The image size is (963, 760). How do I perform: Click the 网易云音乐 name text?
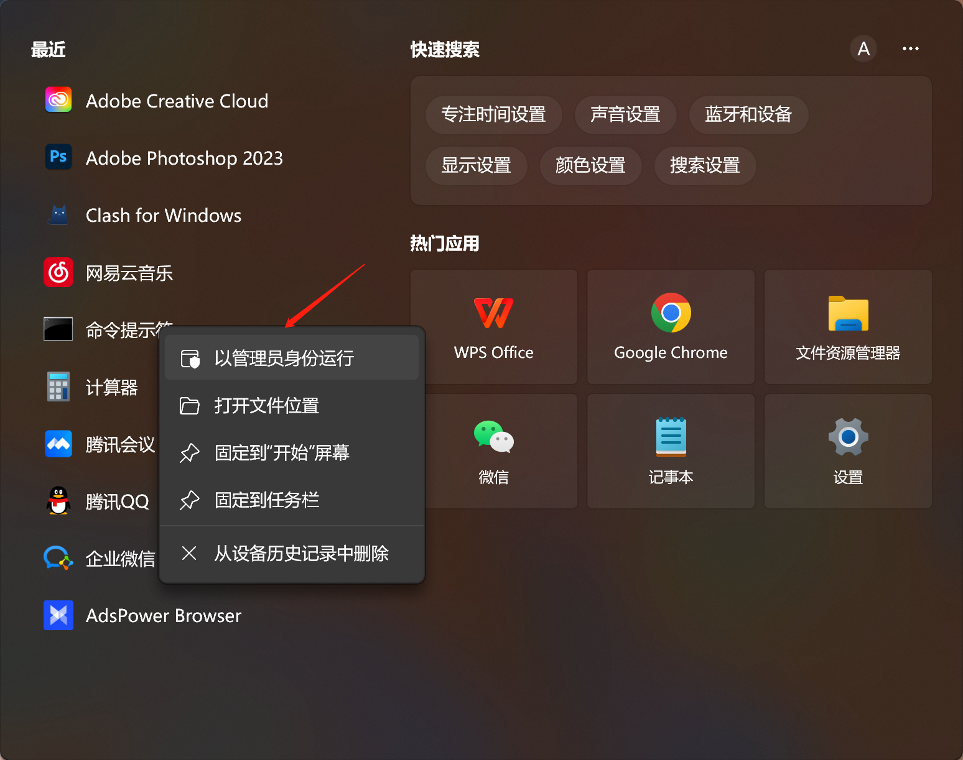click(129, 273)
